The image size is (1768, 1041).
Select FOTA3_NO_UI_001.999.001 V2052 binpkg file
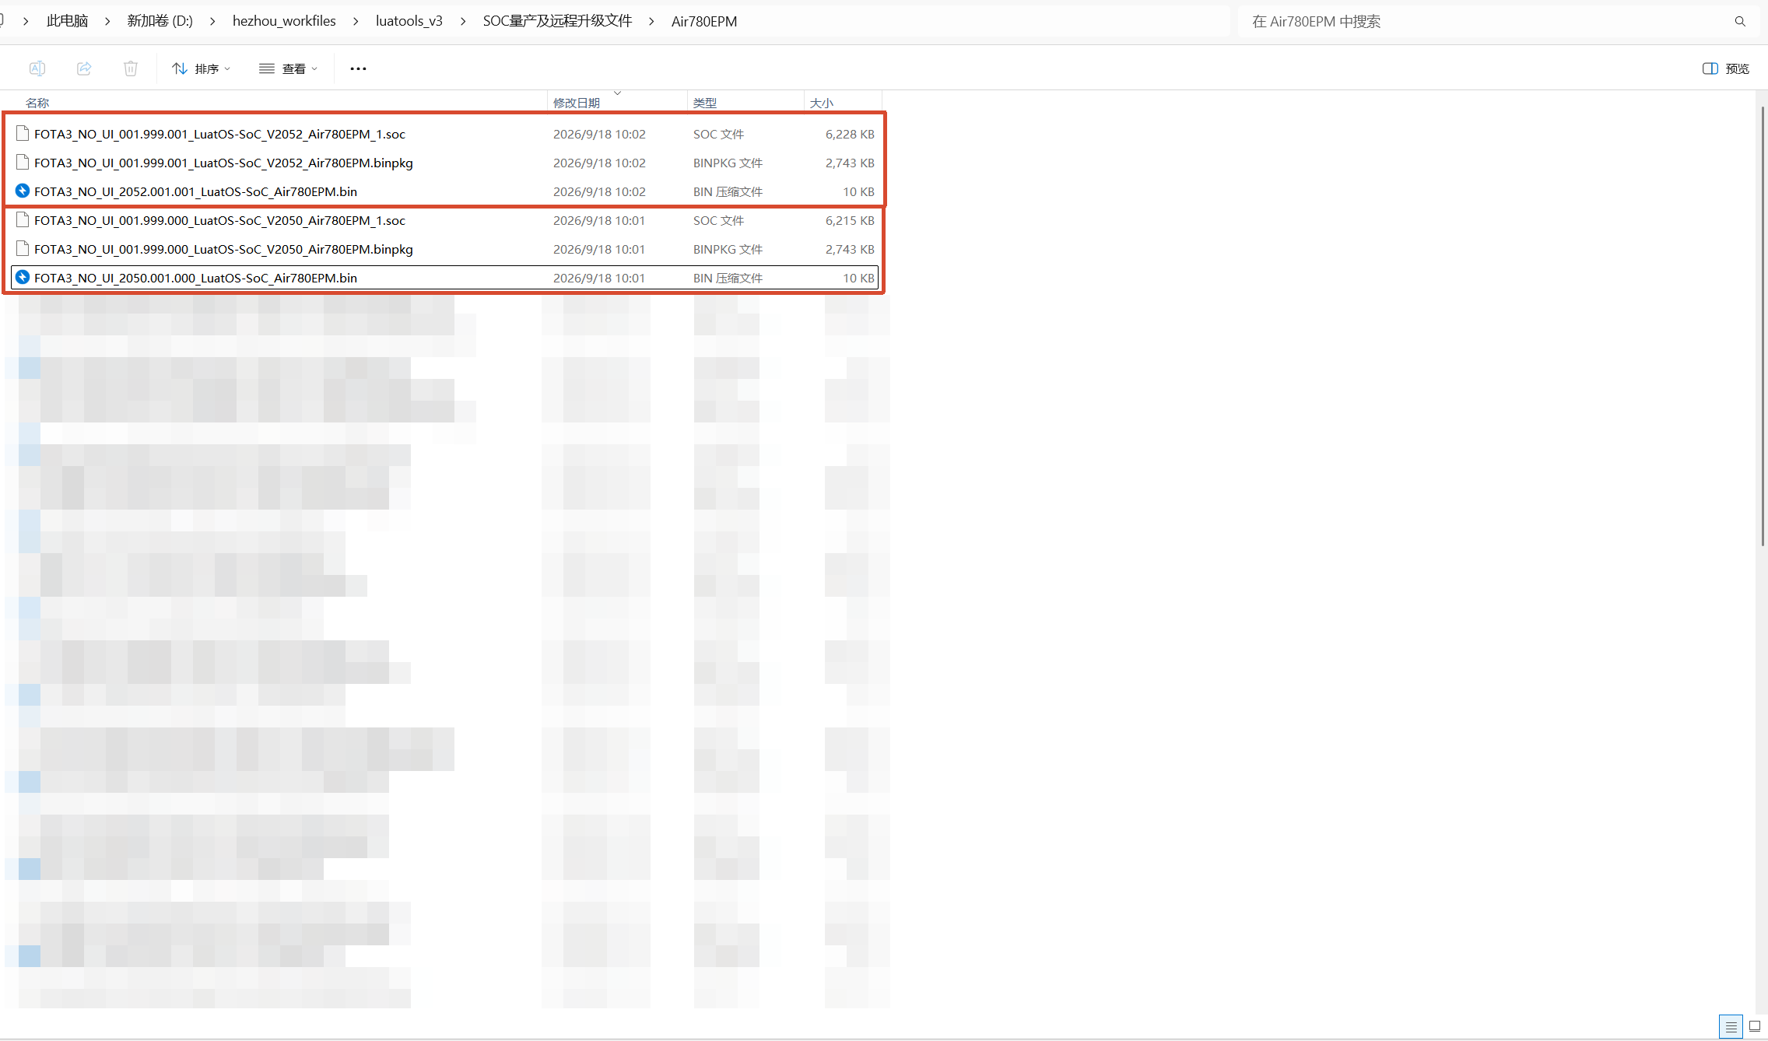(x=444, y=163)
